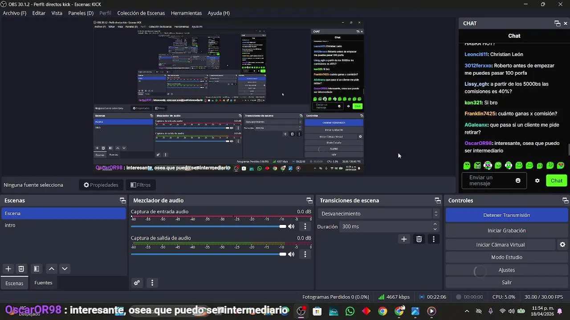Adjust Captura de entrada audio volume slider
This screenshot has width=570, height=320.
coord(208,227)
